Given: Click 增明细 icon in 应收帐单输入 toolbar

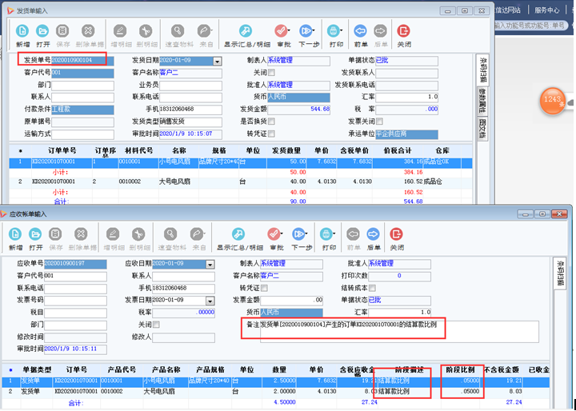Looking at the screenshot, I should 113,234.
